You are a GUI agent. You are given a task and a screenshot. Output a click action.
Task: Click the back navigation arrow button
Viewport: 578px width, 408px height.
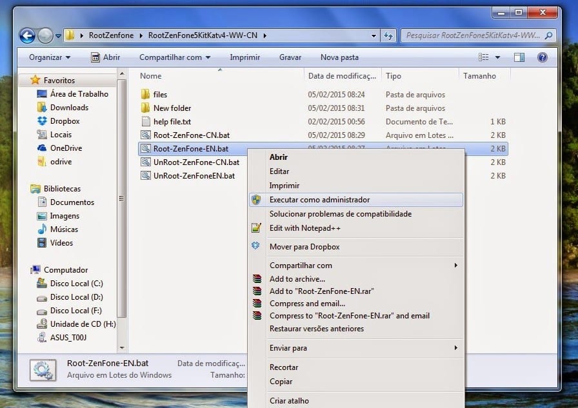tap(28, 35)
